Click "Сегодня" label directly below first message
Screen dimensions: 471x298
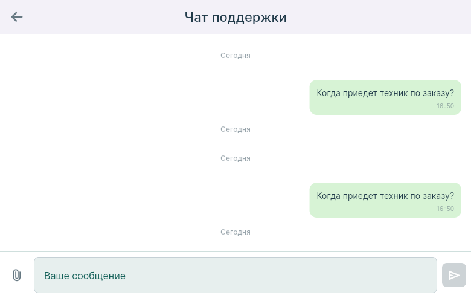[235, 129]
